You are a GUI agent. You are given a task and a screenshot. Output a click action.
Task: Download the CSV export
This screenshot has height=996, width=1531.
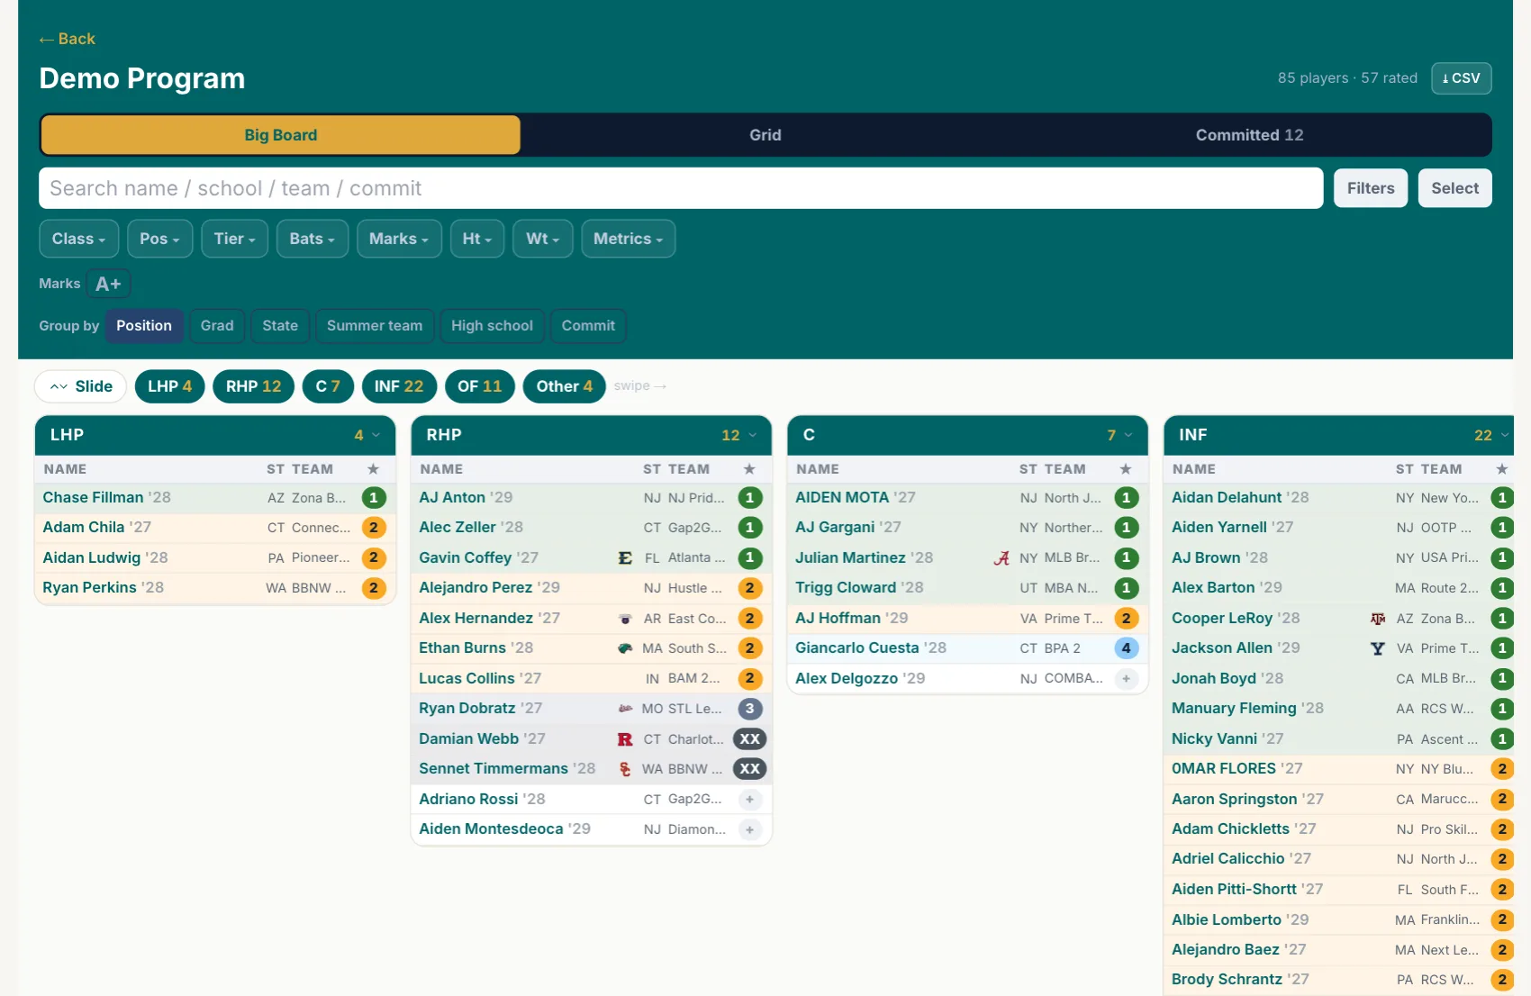click(1462, 78)
